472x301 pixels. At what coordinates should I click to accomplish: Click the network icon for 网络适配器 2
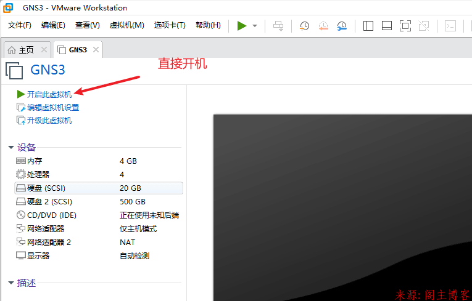(x=21, y=242)
